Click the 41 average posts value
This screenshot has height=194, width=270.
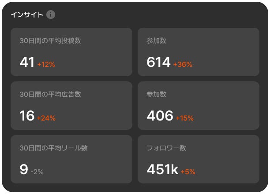[x=27, y=62]
